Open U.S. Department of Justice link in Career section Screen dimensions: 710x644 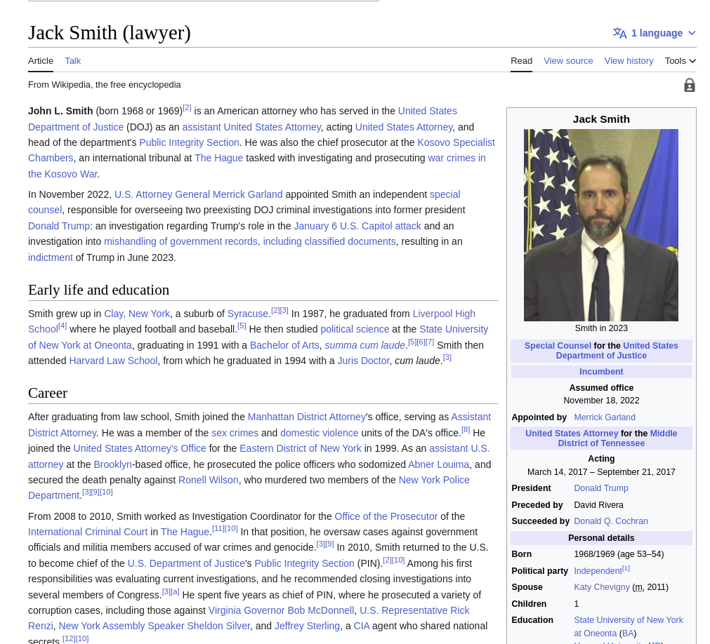(x=186, y=563)
